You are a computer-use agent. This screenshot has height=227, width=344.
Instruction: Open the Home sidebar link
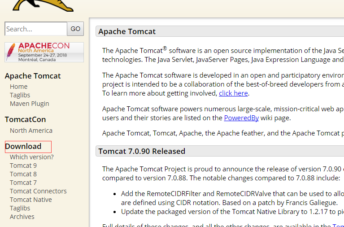pyautogui.click(x=19, y=87)
